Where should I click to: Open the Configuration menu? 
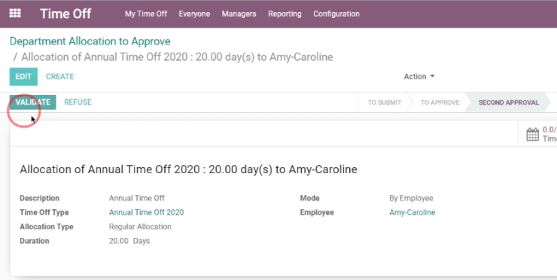(x=336, y=14)
